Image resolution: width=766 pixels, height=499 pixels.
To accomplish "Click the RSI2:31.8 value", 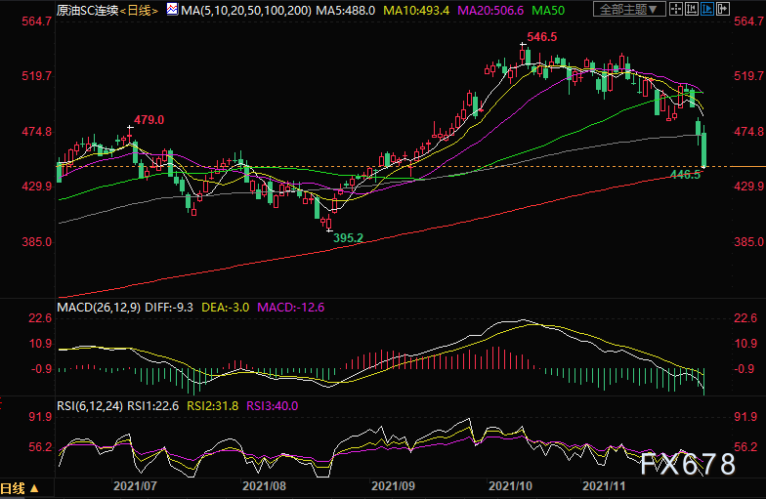I will 213,406.
